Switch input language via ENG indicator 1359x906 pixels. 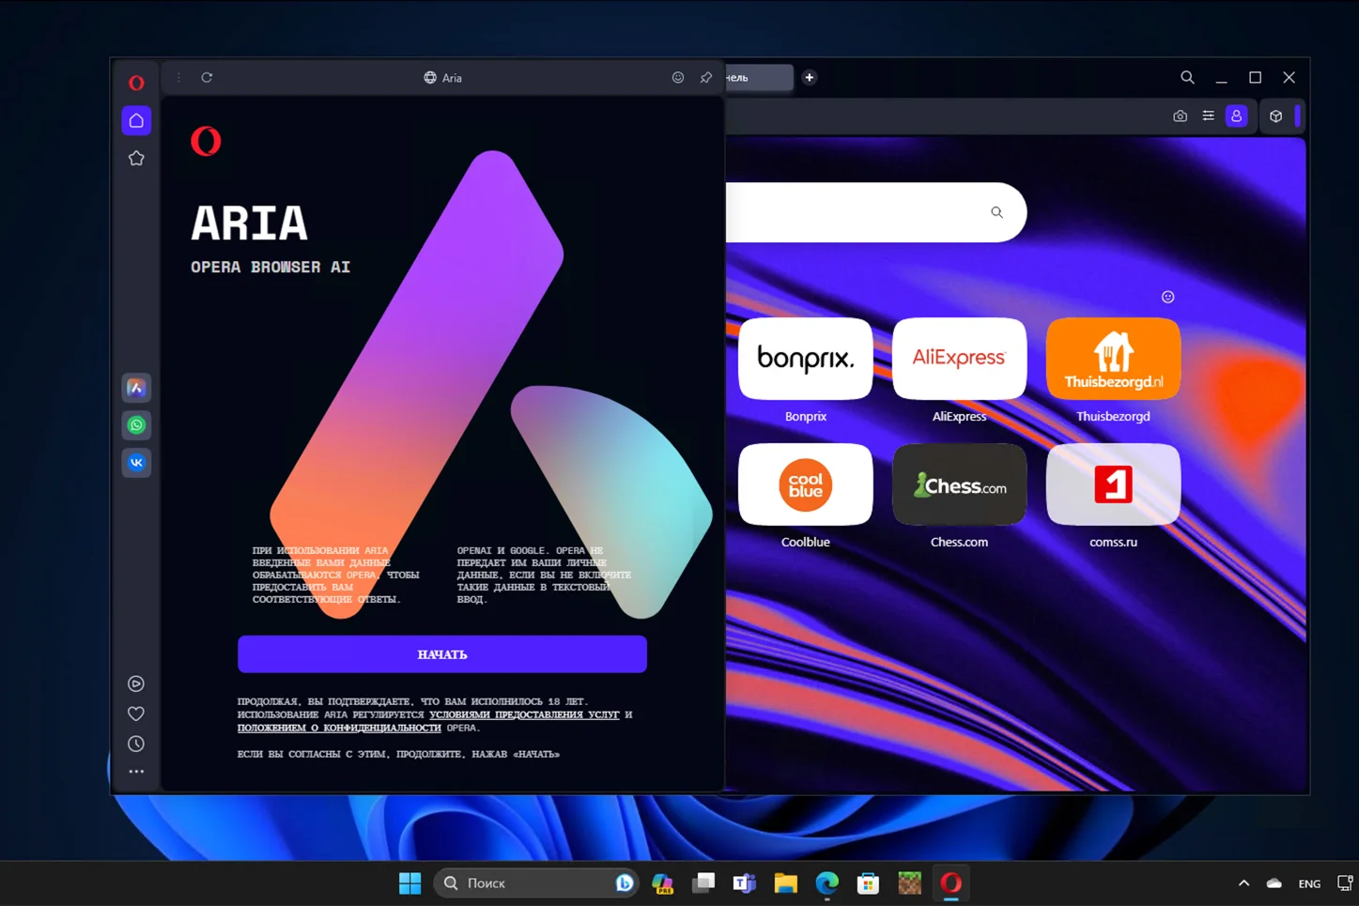click(x=1309, y=883)
